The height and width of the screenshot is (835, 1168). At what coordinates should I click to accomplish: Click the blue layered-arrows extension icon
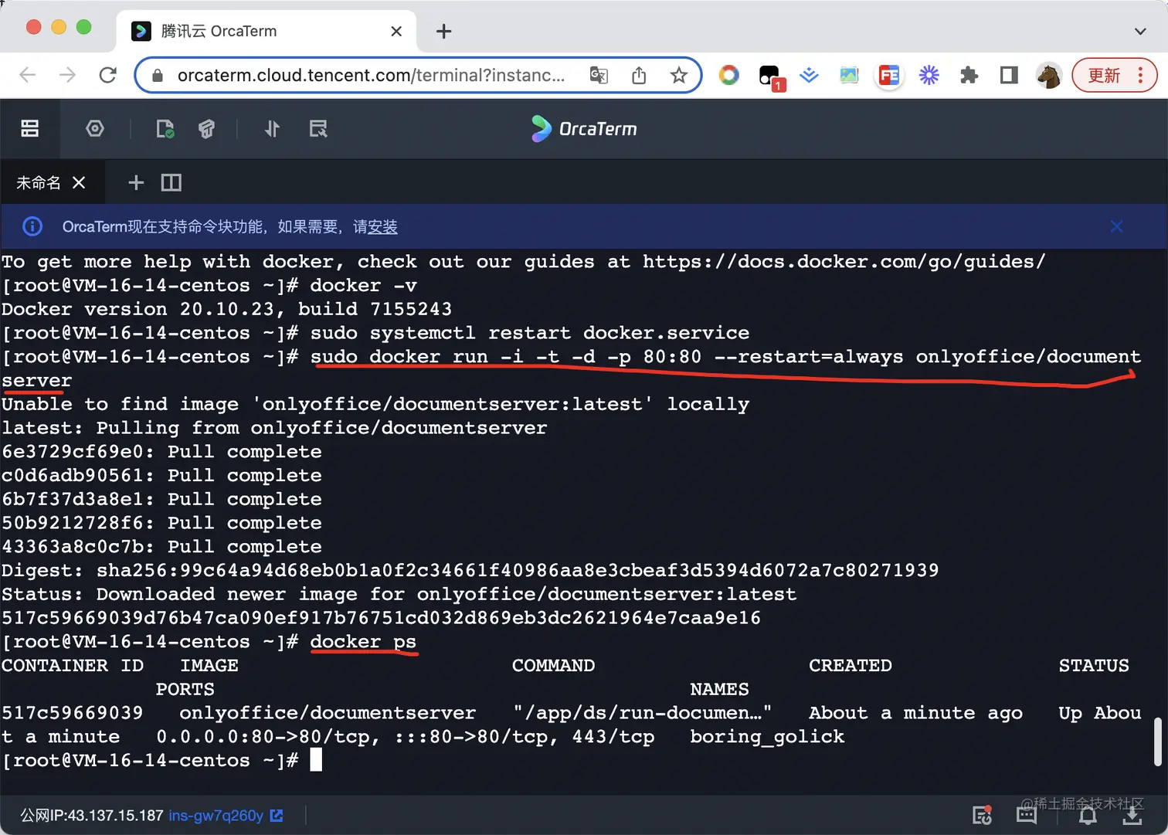pyautogui.click(x=809, y=75)
